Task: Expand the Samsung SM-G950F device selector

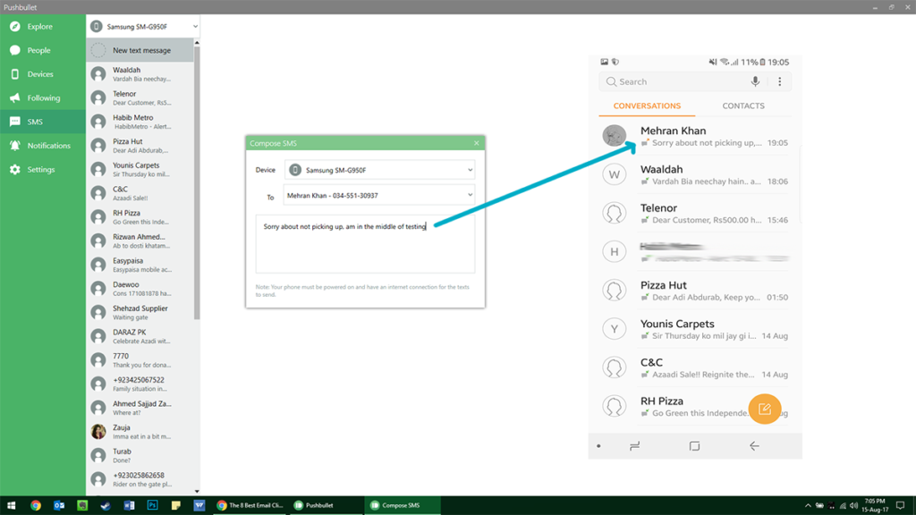Action: coord(141,26)
